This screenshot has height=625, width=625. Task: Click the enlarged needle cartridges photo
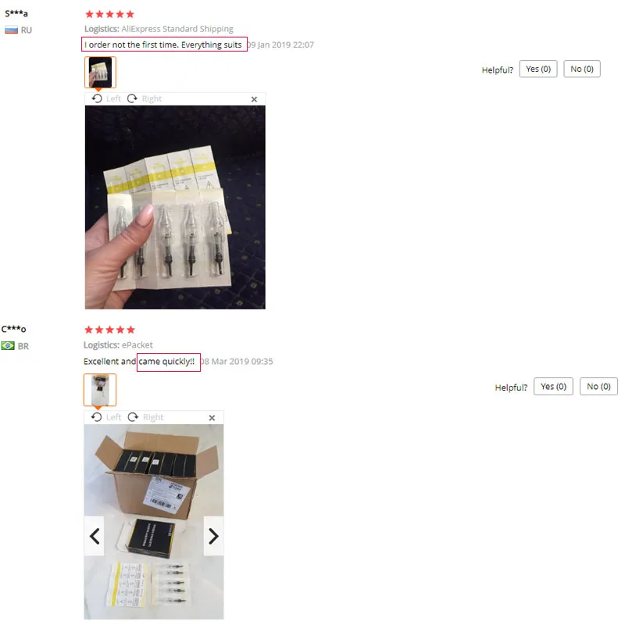[175, 207]
